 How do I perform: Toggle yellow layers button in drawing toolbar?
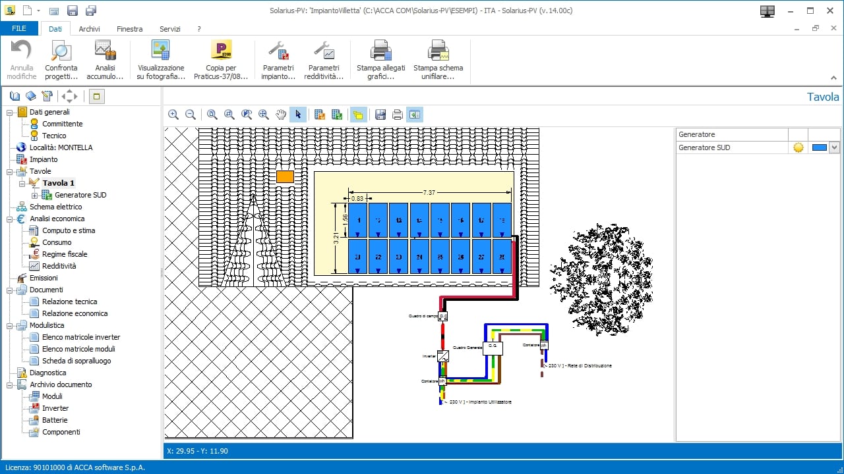pyautogui.click(x=359, y=115)
